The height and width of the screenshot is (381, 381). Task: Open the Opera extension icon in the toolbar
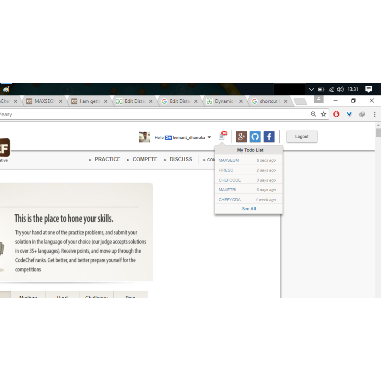point(336,114)
